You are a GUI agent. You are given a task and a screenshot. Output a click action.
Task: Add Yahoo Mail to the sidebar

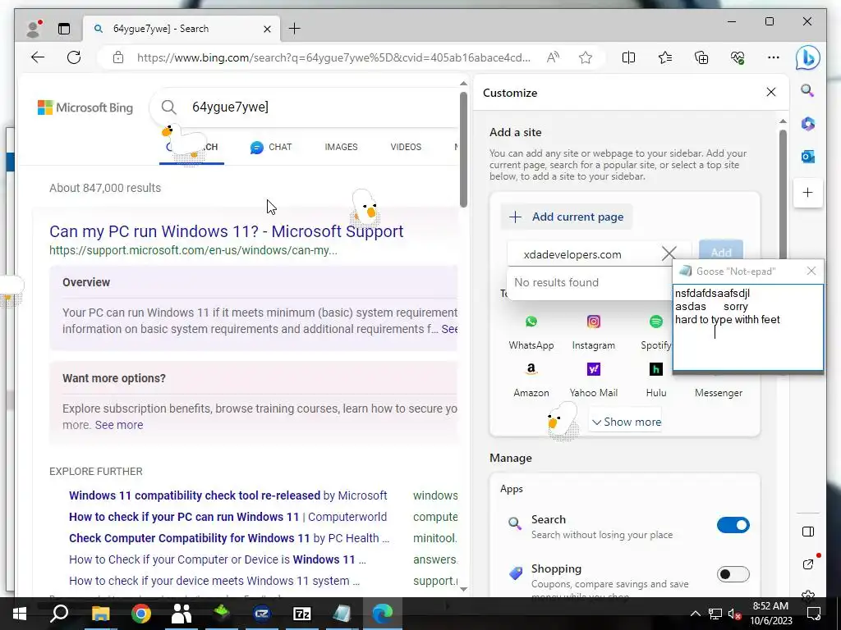pyautogui.click(x=593, y=379)
